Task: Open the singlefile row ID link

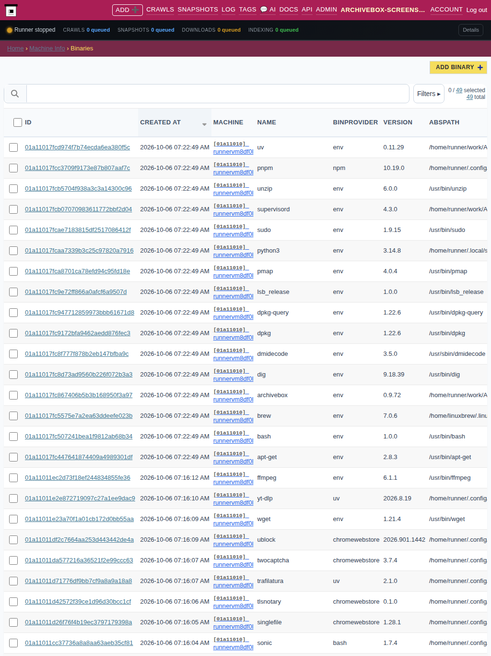Action: click(79, 622)
